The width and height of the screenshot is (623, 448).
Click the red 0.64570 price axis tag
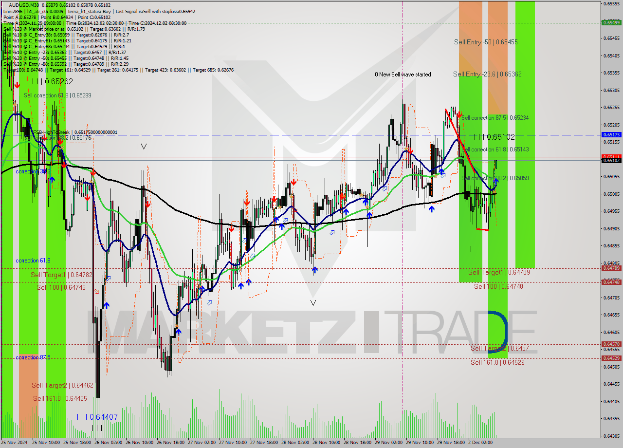coord(611,344)
